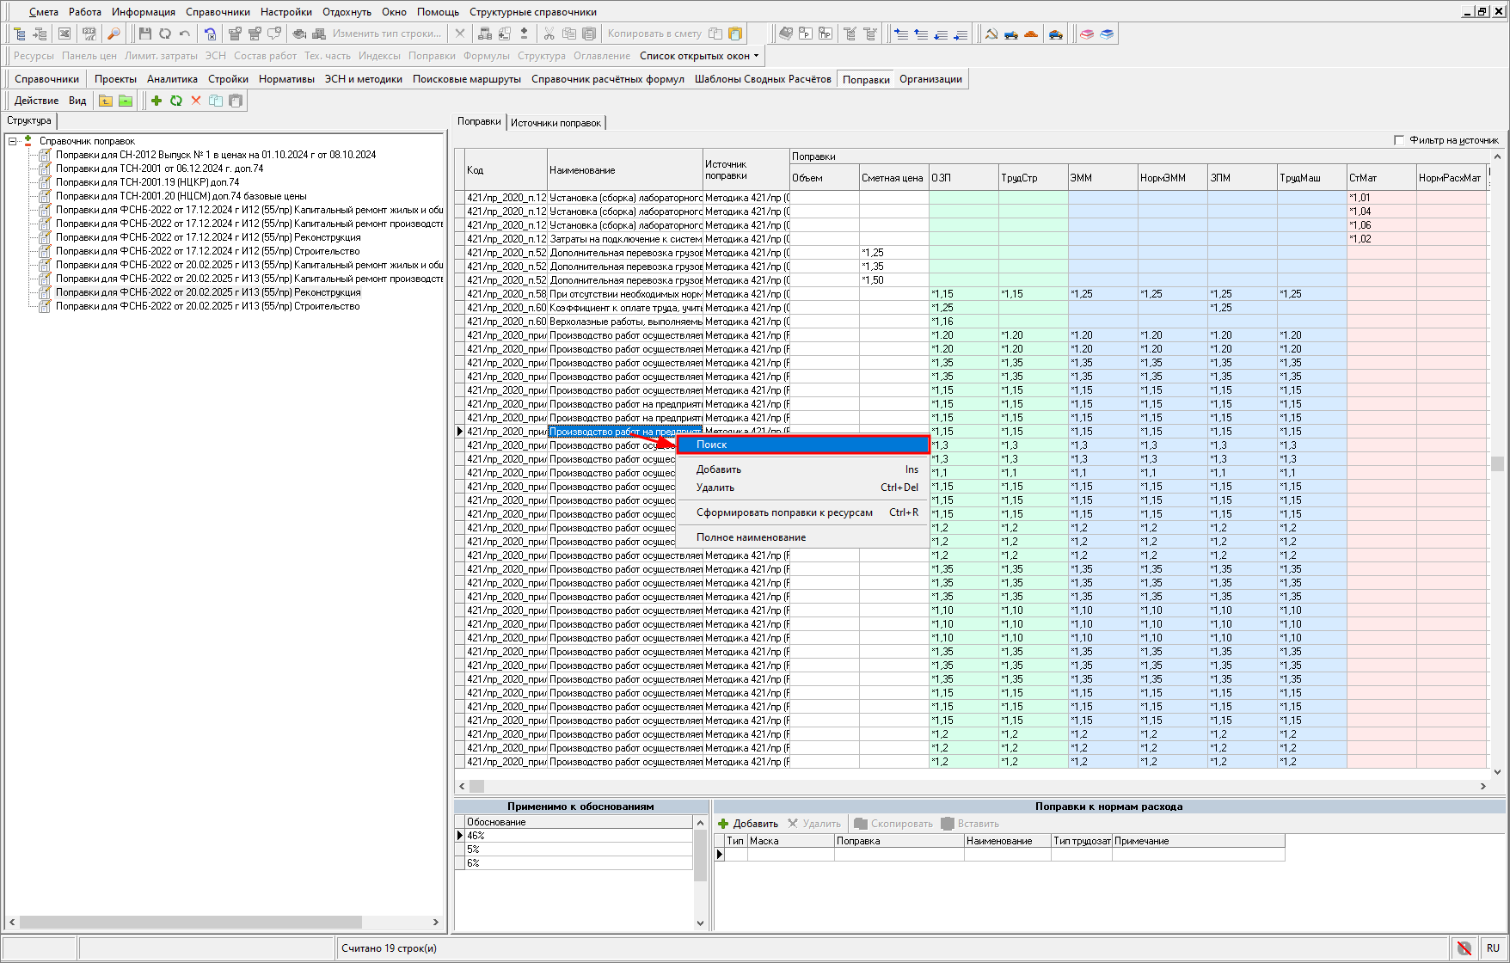The height and width of the screenshot is (963, 1510).
Task: Click the save (floppy disk) toolbar icon
Action: 144,34
